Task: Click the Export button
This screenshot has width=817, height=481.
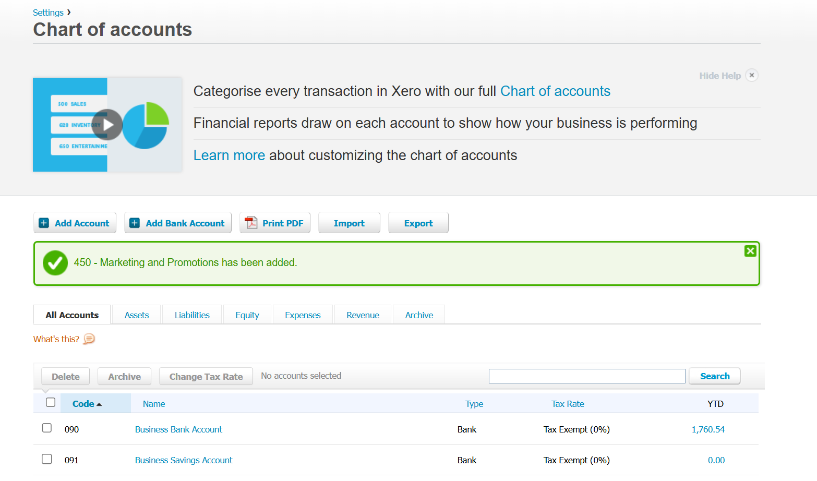Action: (x=418, y=223)
